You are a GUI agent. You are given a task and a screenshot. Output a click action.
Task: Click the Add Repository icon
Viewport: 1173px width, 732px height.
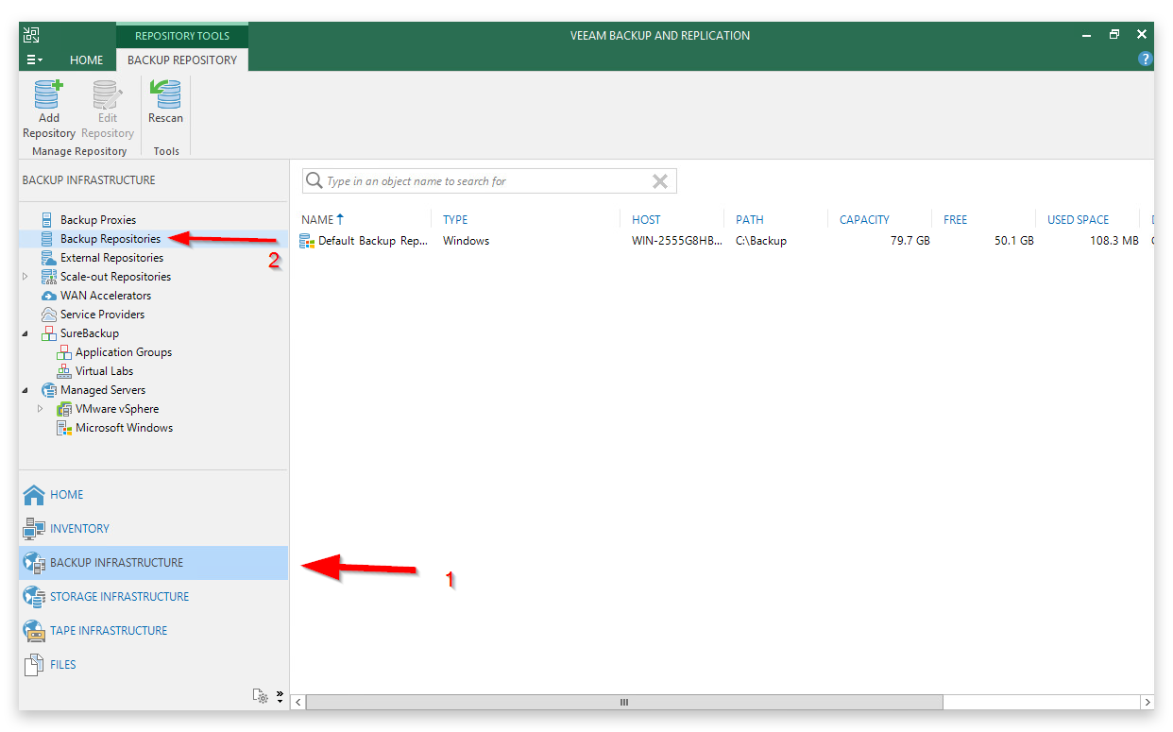click(48, 94)
